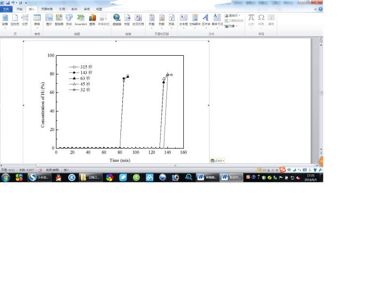This screenshot has width=387, height=290.
Task: Expand the Shapes dropdown arrow
Action: pos(69,28)
